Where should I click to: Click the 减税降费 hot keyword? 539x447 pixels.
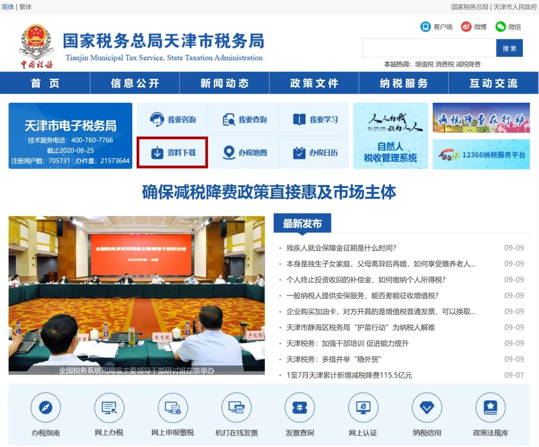click(x=468, y=64)
